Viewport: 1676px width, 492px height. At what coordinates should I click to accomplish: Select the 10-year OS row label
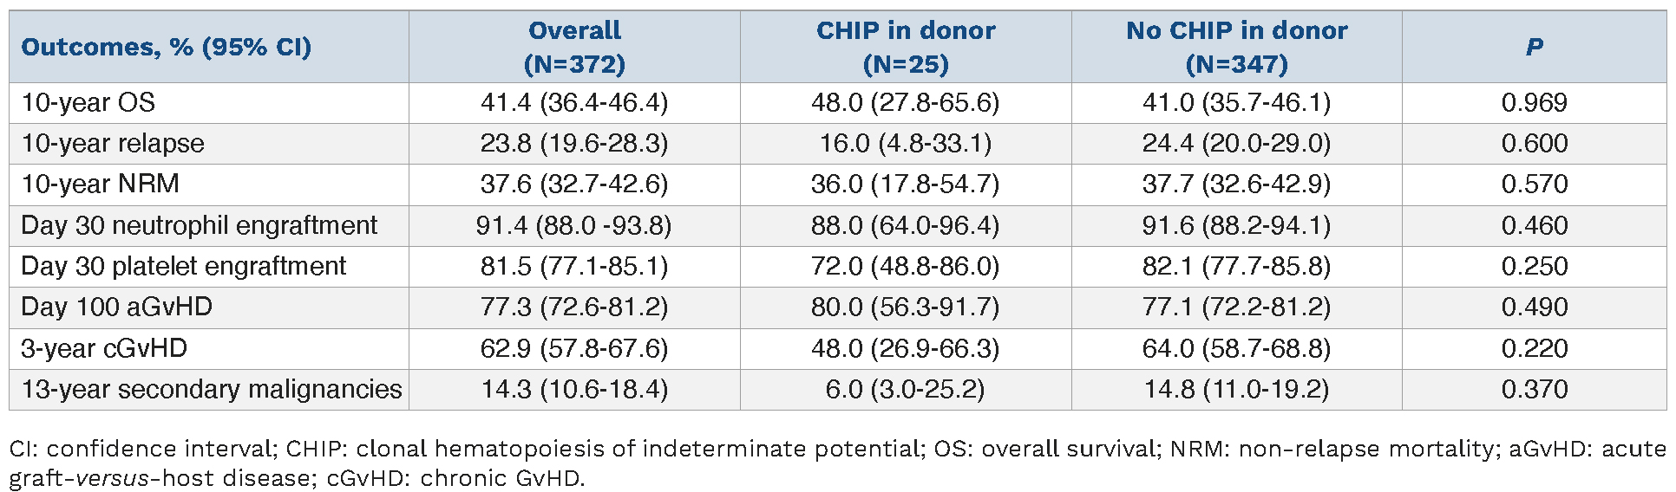(88, 102)
